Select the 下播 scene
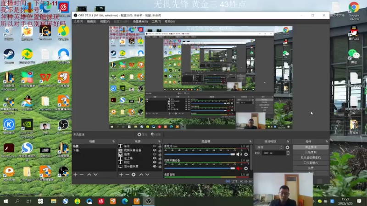This screenshot has height=206, width=367. pyautogui.click(x=95, y=150)
